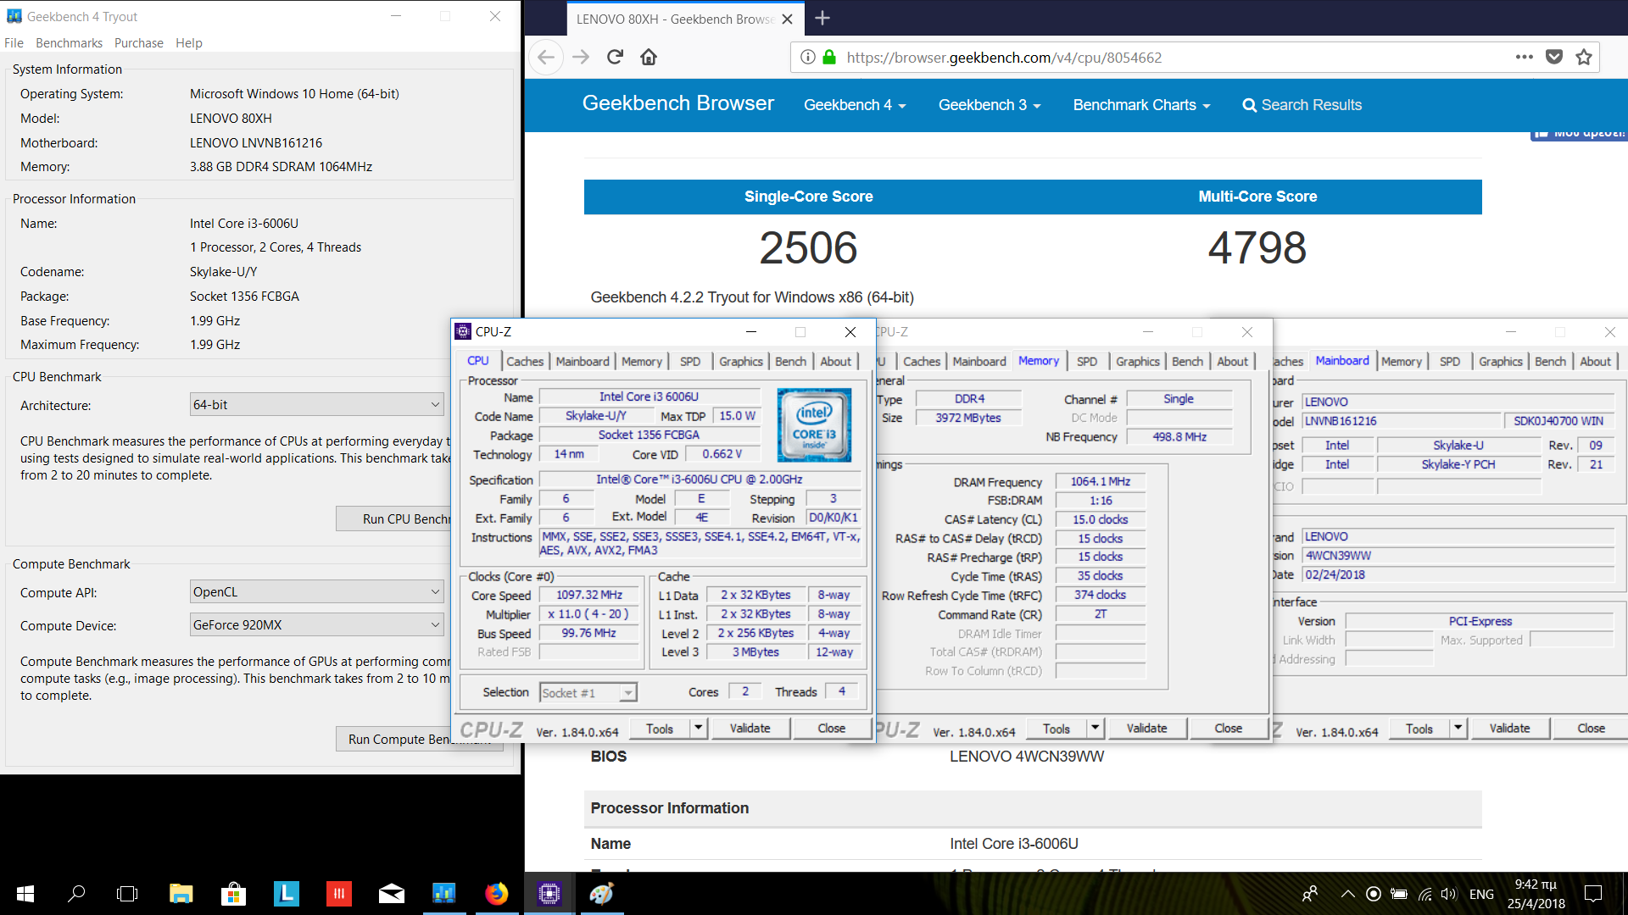Open the Wi-Fi network tray icon
Image resolution: width=1628 pixels, height=915 pixels.
1424,893
